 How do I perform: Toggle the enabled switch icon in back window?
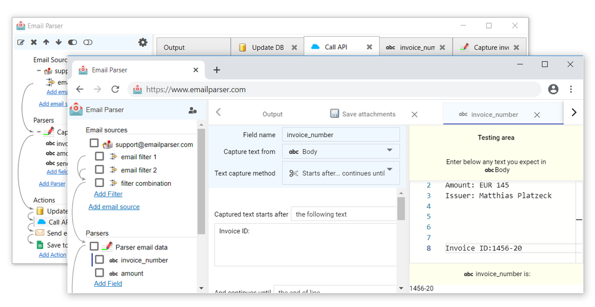[x=73, y=42]
